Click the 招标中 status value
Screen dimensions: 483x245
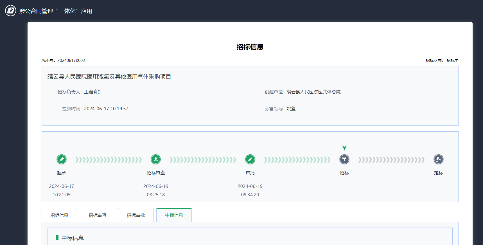pos(452,60)
